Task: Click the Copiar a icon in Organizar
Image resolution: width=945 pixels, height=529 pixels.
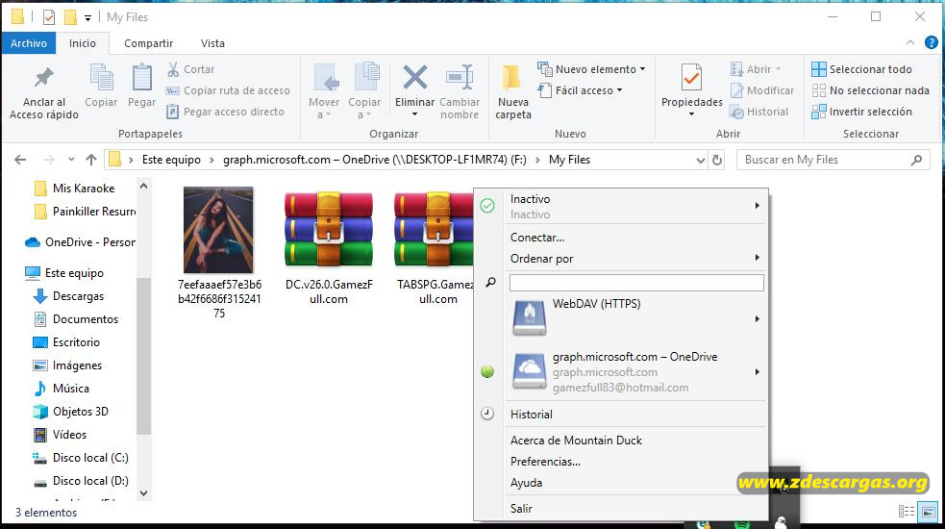Action: (x=366, y=77)
